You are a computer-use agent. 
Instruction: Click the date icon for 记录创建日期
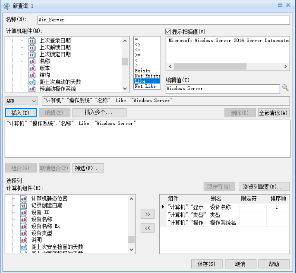pyautogui.click(x=23, y=205)
